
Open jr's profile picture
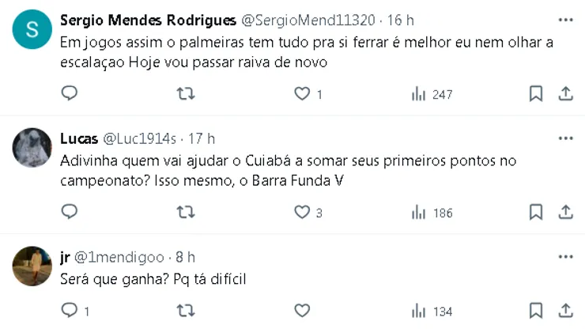[x=32, y=266]
